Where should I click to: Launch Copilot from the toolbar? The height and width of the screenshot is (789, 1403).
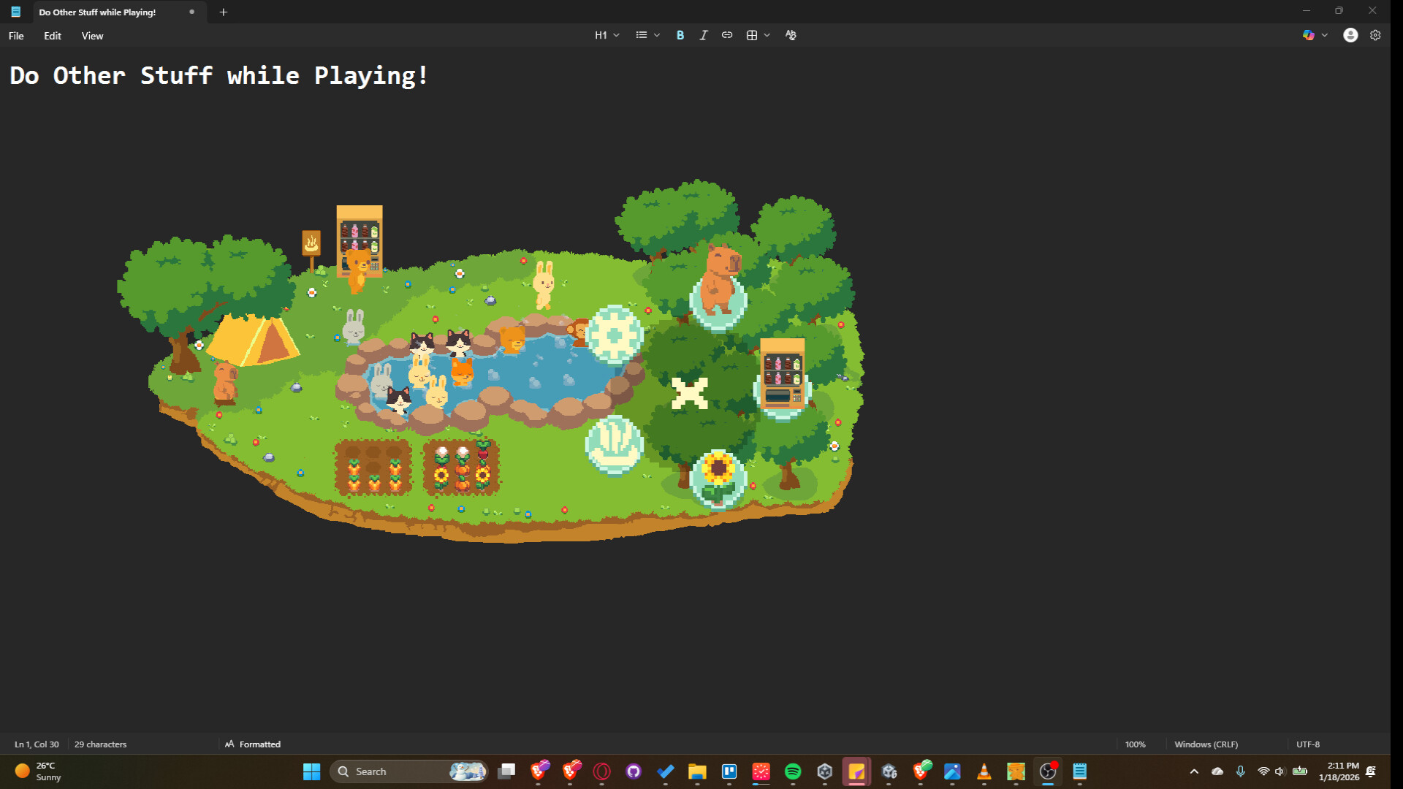click(1310, 34)
